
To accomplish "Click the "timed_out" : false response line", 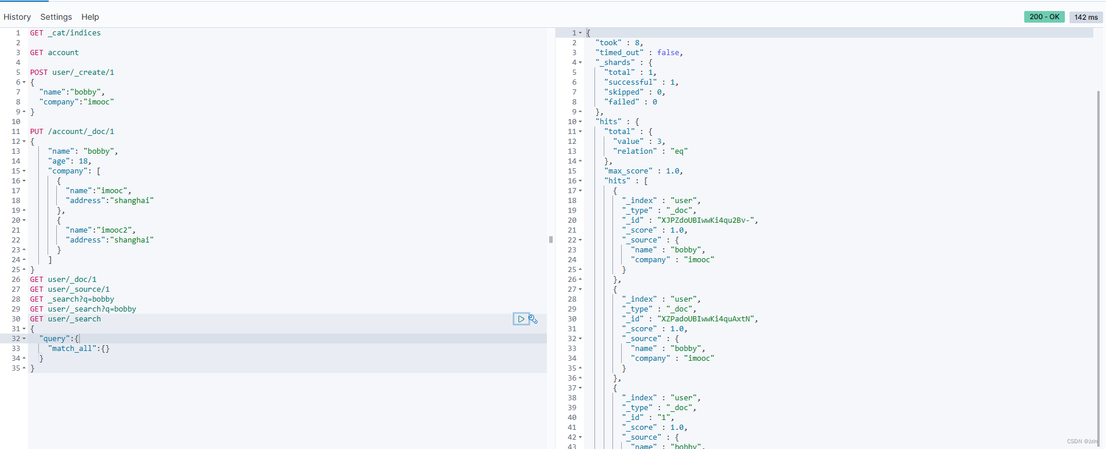I will coord(639,53).
